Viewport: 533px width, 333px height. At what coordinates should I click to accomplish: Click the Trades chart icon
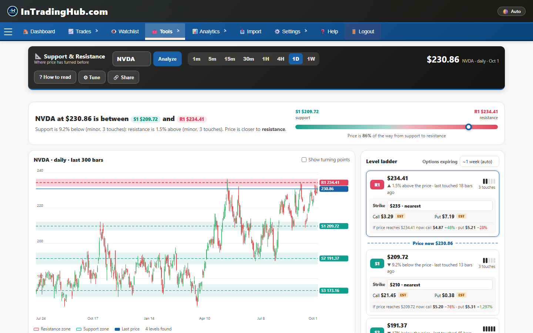[x=71, y=31]
